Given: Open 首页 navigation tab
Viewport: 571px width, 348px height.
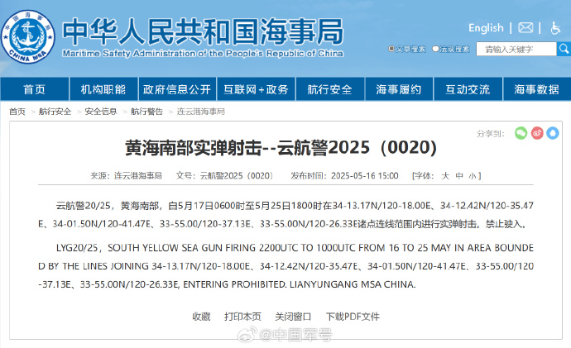Looking at the screenshot, I should pos(35,89).
